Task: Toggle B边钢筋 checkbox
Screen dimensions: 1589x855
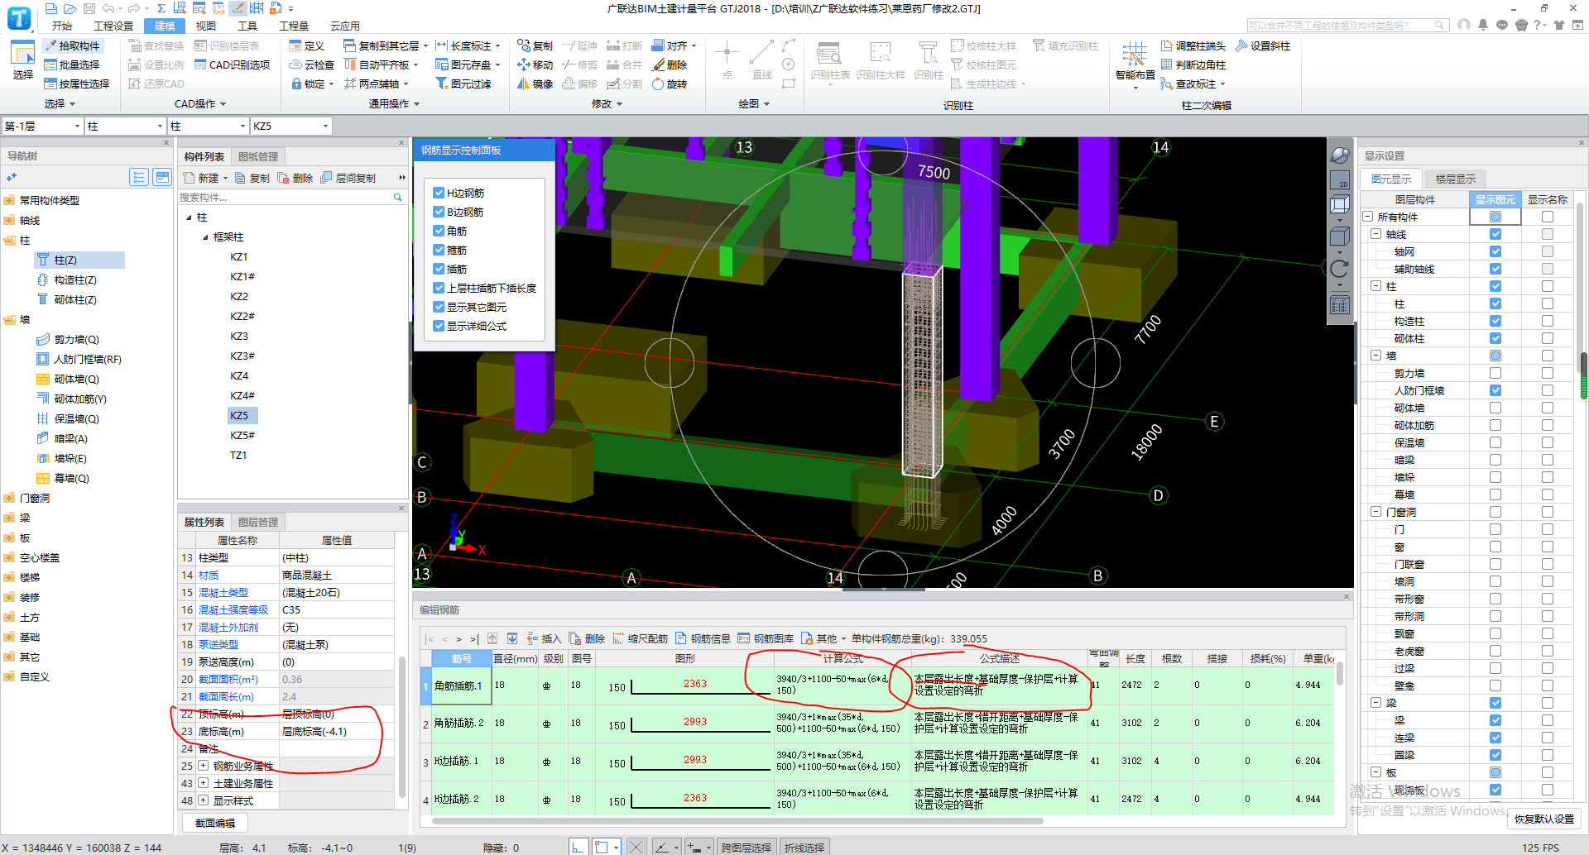Action: point(439,212)
